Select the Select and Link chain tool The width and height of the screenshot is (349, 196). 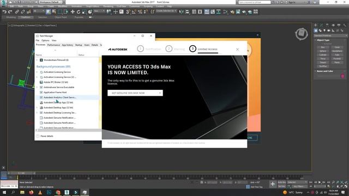[x=17, y=12]
